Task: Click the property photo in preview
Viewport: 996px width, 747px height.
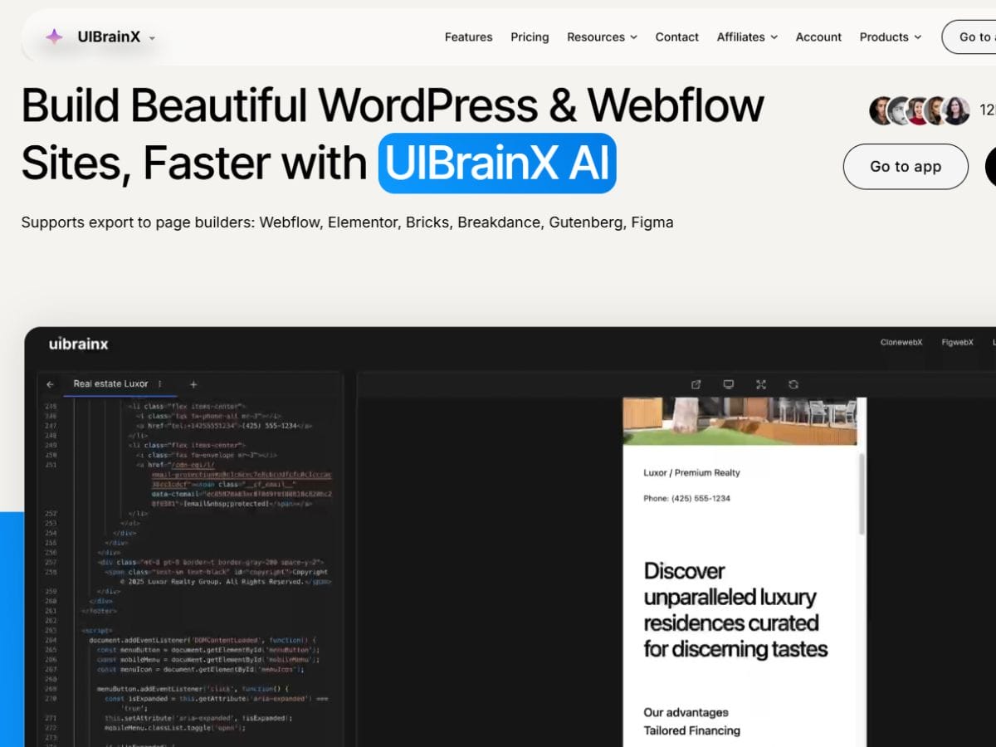Action: pyautogui.click(x=740, y=421)
